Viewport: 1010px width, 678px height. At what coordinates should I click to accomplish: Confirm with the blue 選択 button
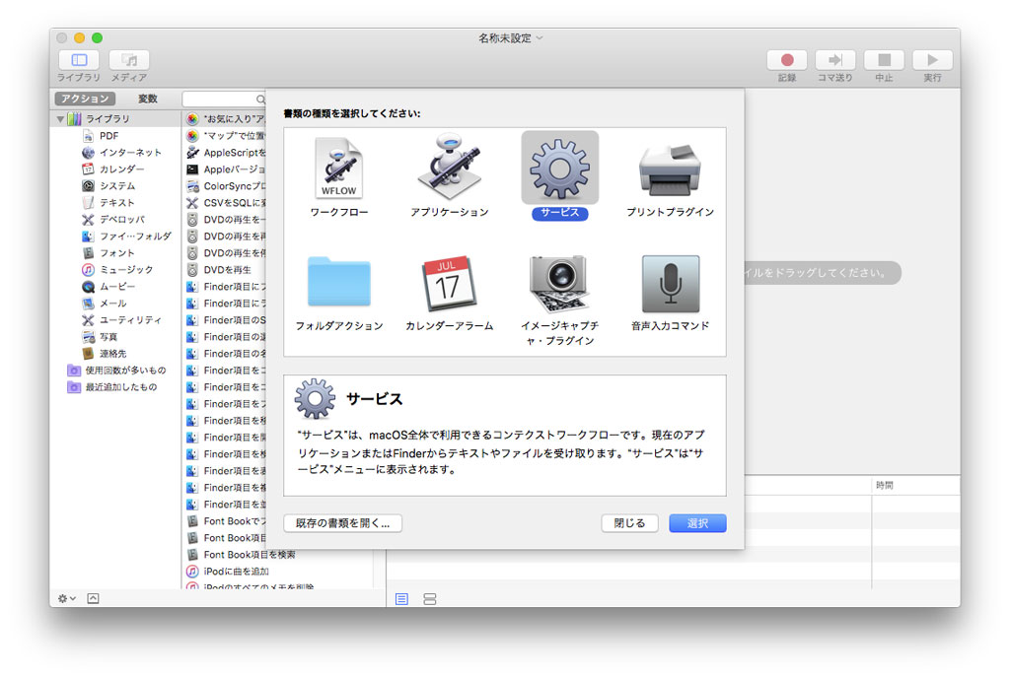pos(697,523)
